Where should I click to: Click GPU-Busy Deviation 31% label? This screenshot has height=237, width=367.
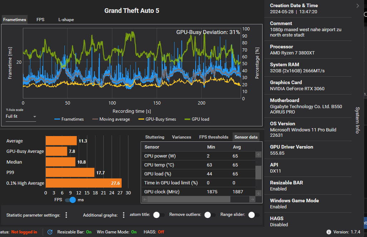pyautogui.click(x=208, y=32)
